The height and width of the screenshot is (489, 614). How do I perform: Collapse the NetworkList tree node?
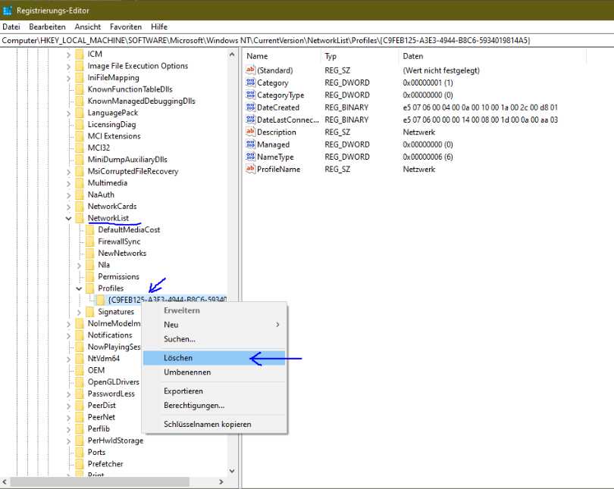tap(68, 218)
